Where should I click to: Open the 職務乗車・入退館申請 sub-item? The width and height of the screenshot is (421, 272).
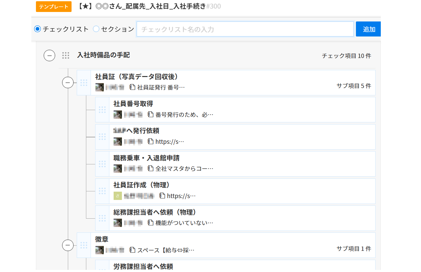coord(146,158)
